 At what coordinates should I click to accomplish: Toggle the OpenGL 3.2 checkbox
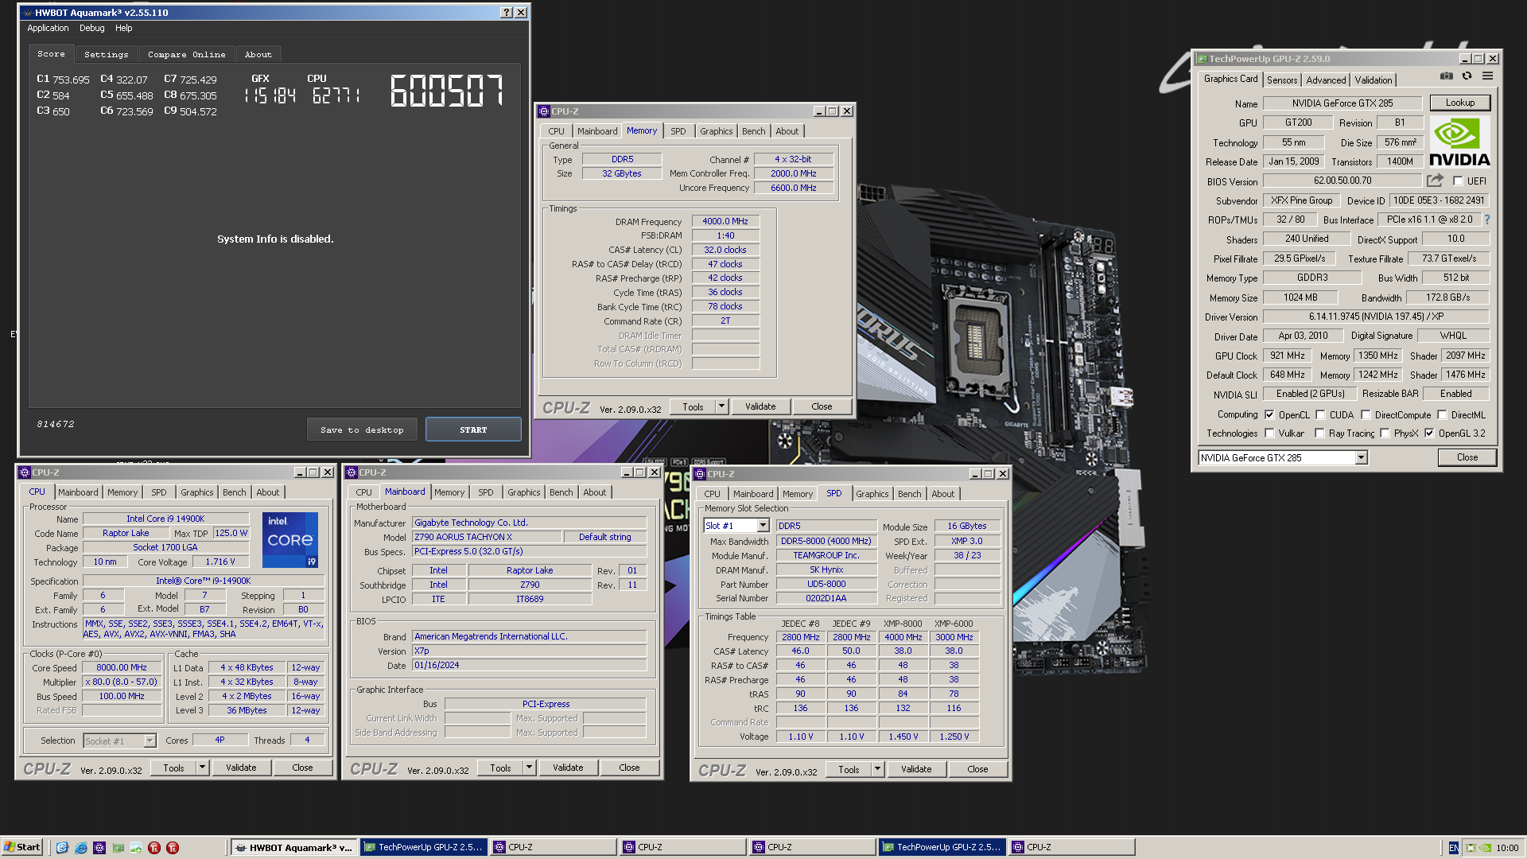click(1429, 433)
